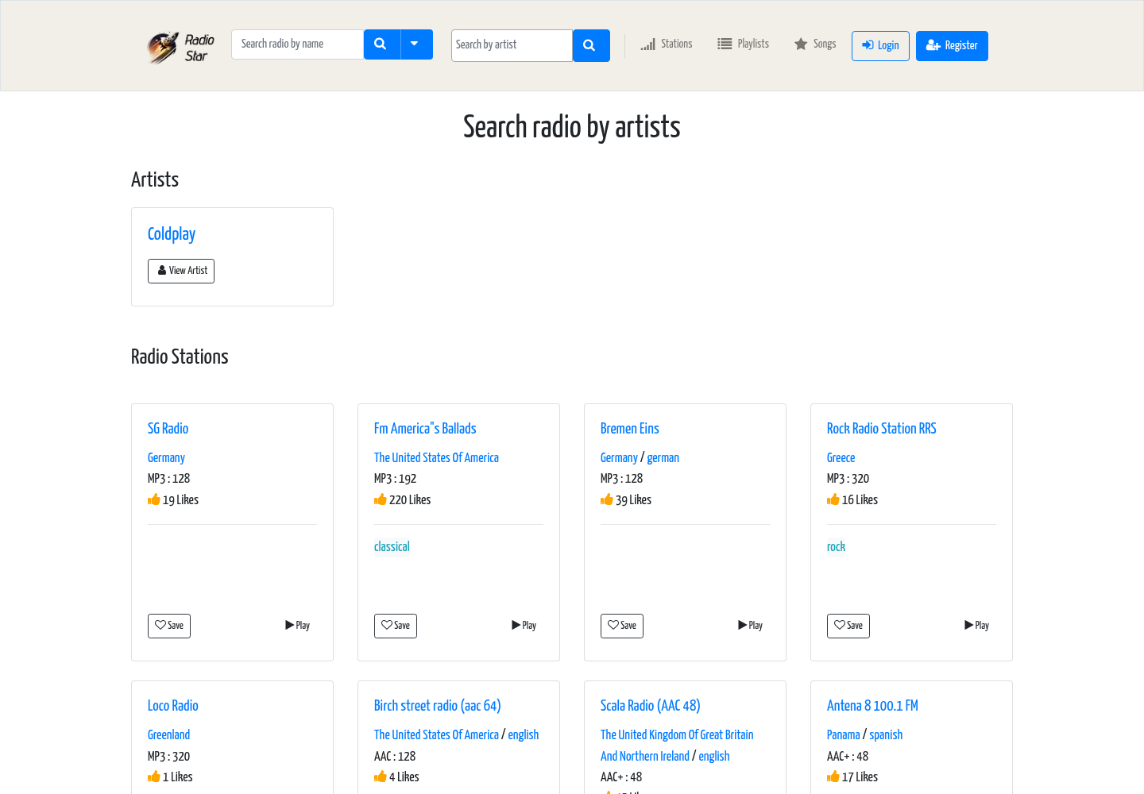Expand the search options dropdown arrow

point(416,44)
